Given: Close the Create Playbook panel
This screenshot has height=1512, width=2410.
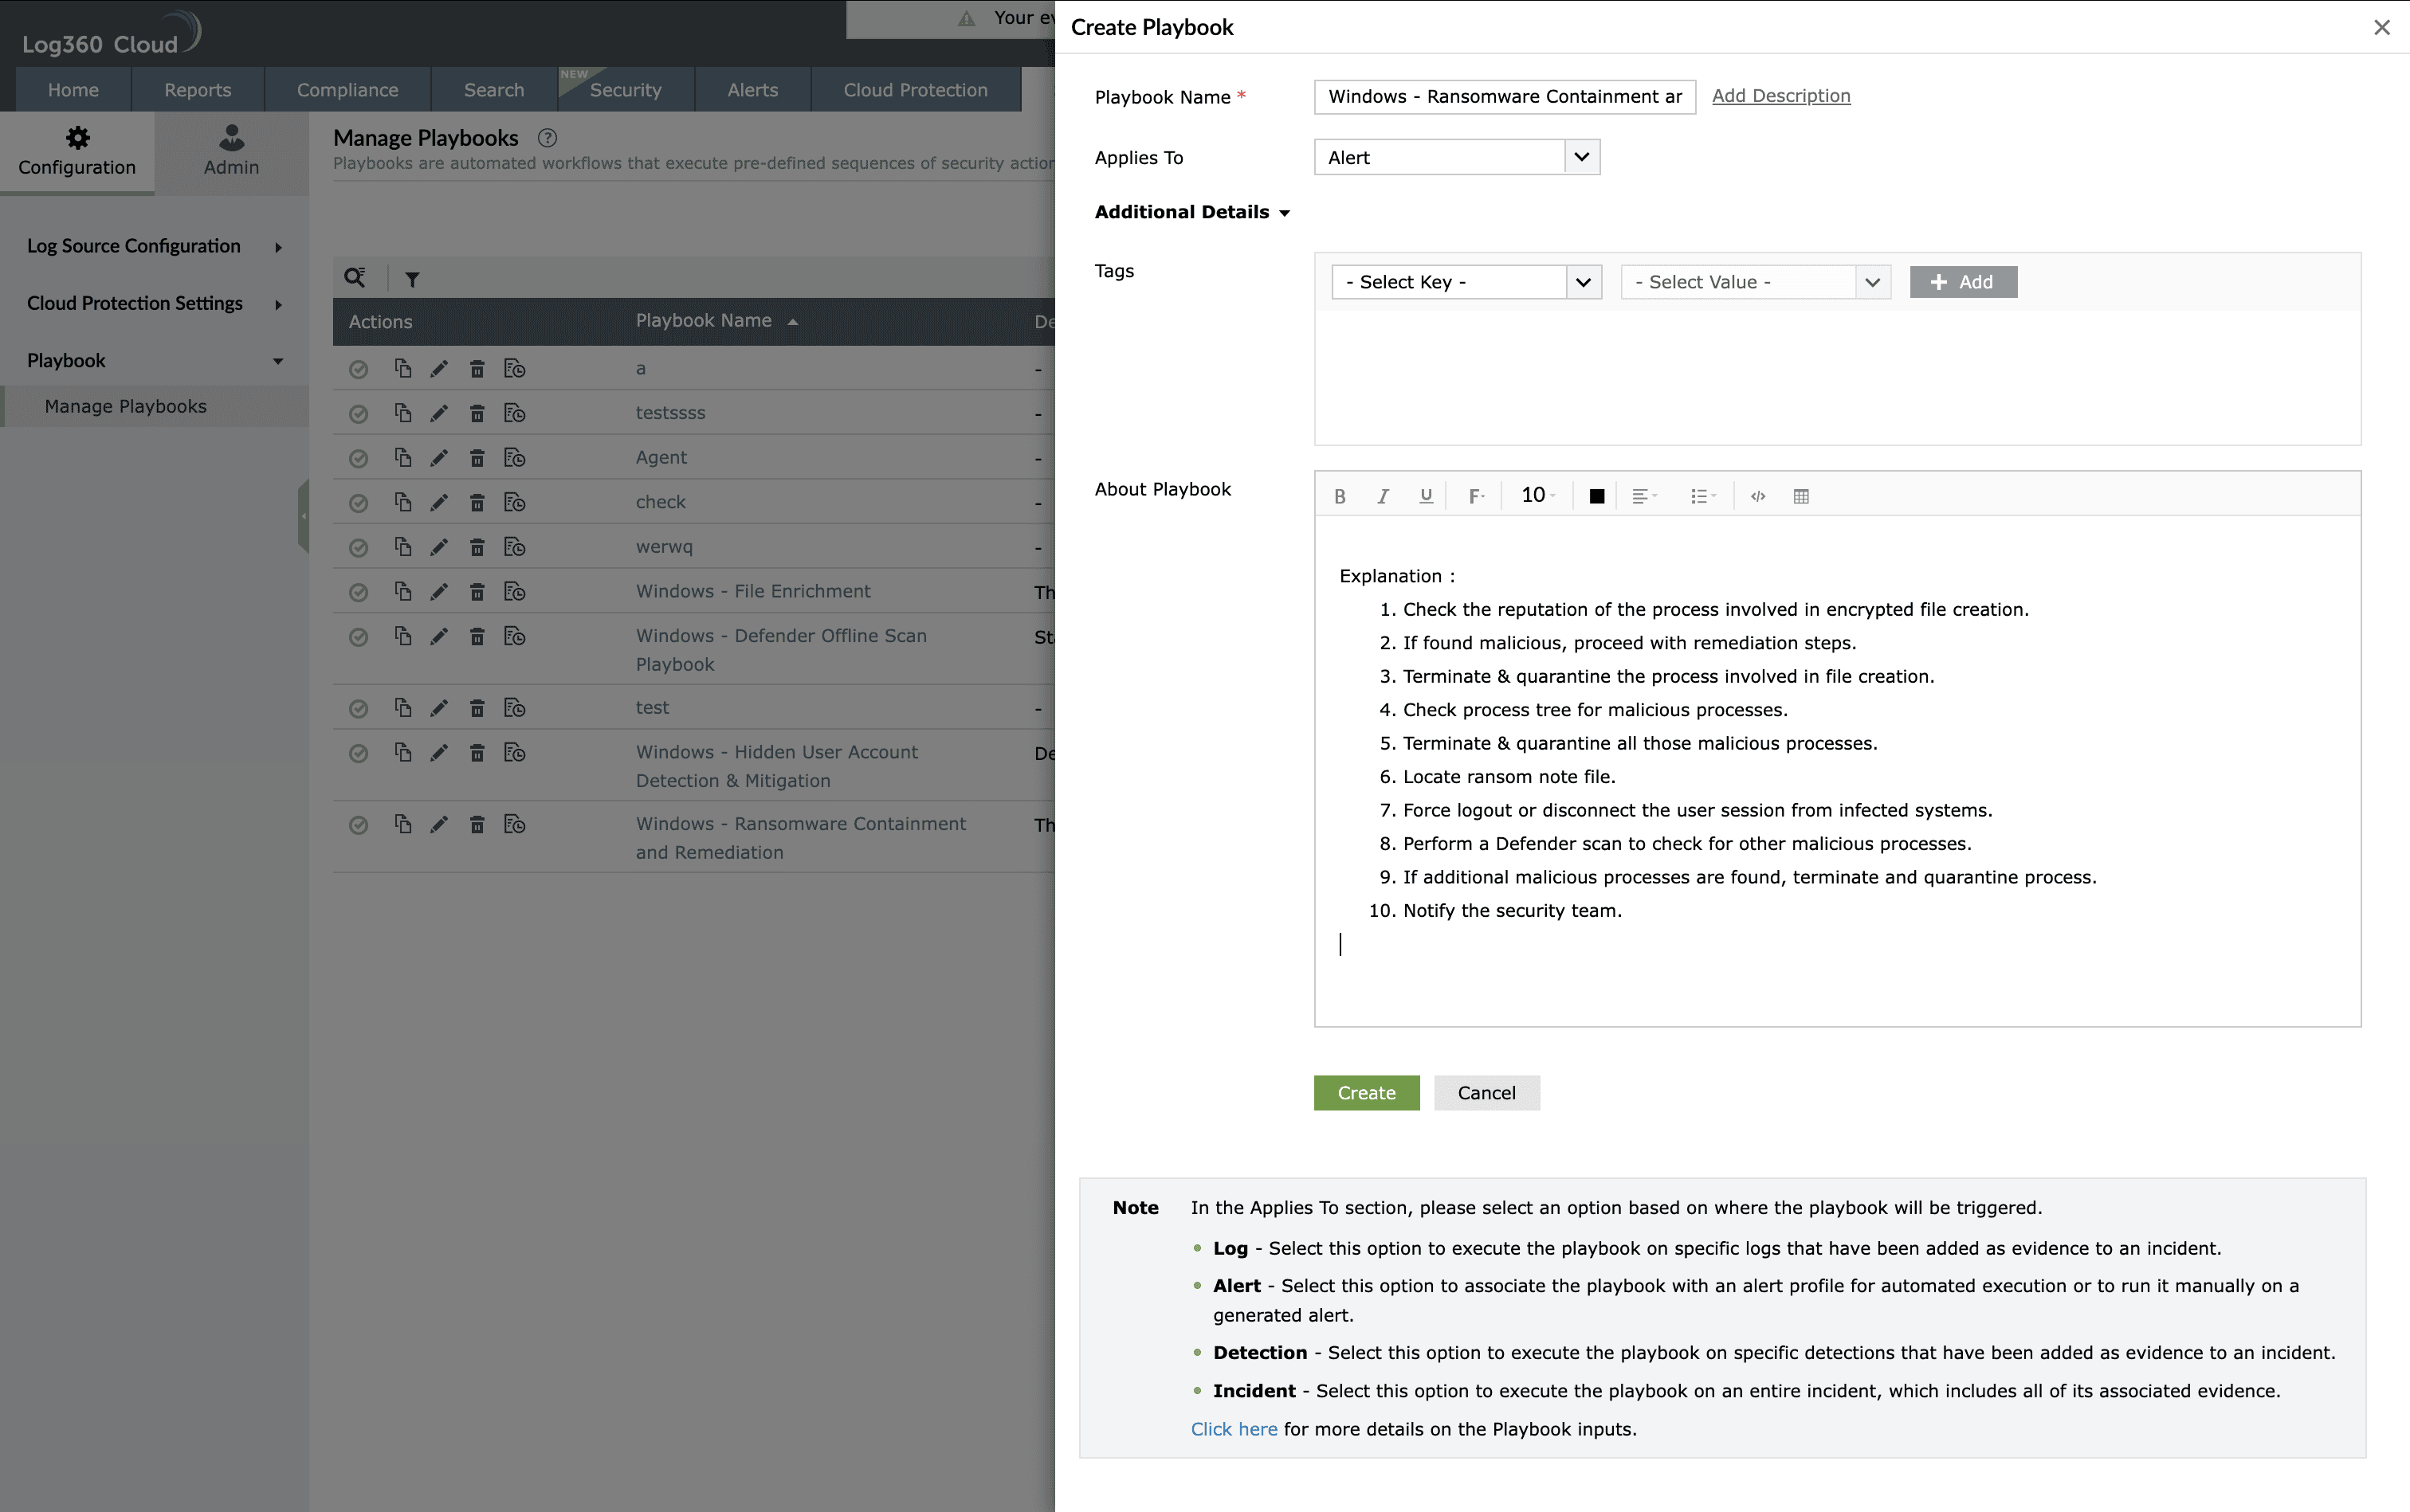Looking at the screenshot, I should [x=2381, y=28].
